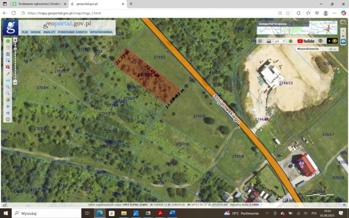Open browser settings three-dots menu
Screen dimensions: 349x218
point(334,13)
